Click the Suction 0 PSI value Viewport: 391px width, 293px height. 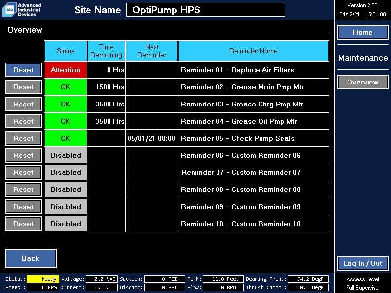click(165, 279)
